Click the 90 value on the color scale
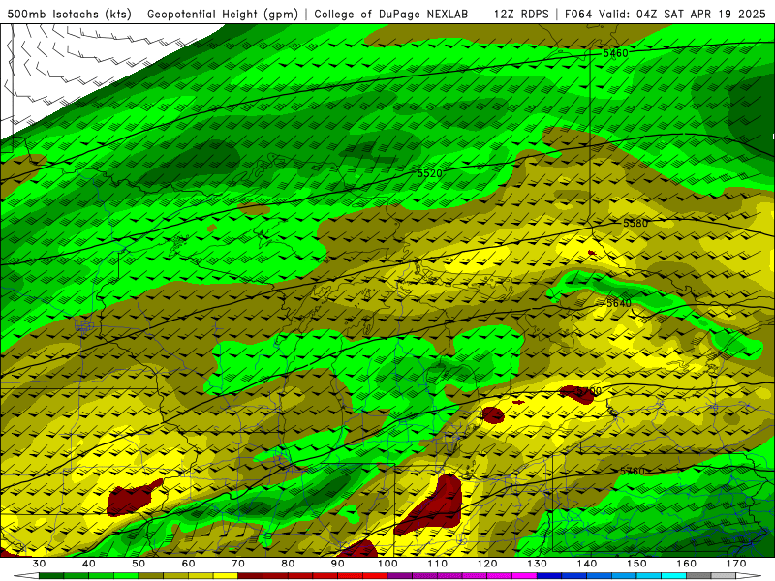Viewport: 775px width, 581px height. click(x=337, y=564)
